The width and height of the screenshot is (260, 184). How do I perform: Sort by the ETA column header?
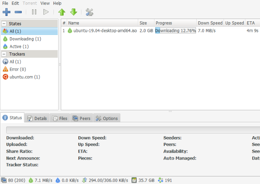pos(253,23)
